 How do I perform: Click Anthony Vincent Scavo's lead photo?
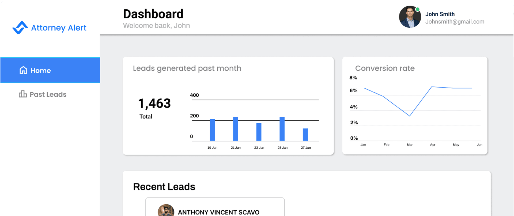pyautogui.click(x=166, y=211)
